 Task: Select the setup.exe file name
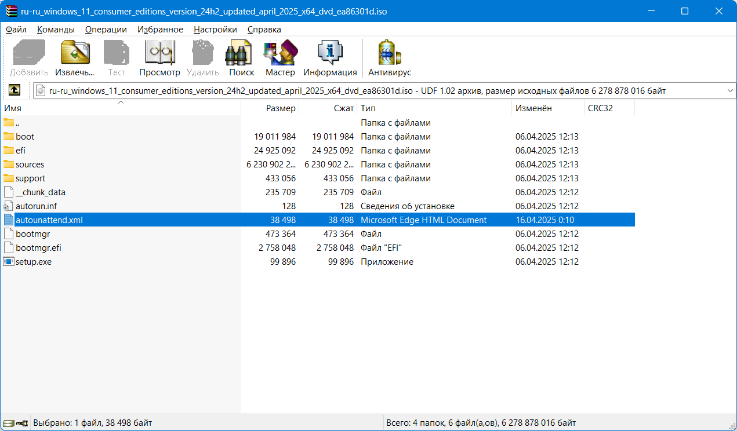pyautogui.click(x=34, y=262)
